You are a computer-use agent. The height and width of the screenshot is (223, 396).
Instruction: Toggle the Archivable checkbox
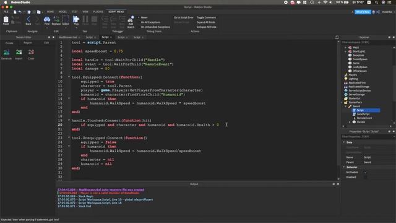(x=366, y=172)
